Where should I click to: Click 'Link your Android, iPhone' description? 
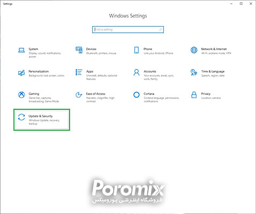coord(159,53)
